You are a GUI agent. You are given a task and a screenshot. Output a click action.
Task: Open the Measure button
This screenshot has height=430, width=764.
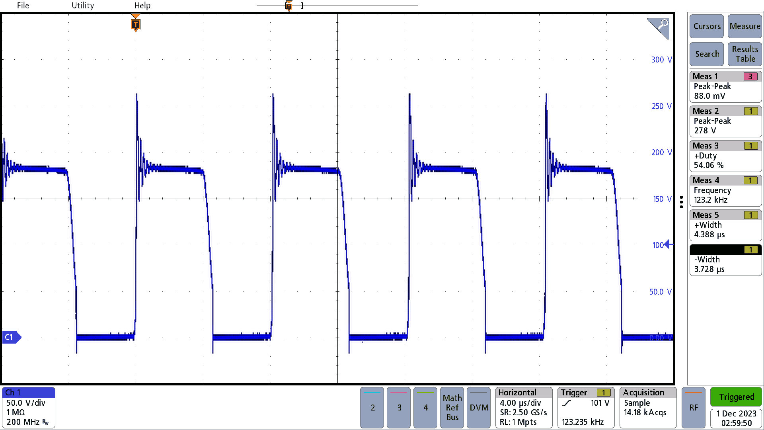745,26
